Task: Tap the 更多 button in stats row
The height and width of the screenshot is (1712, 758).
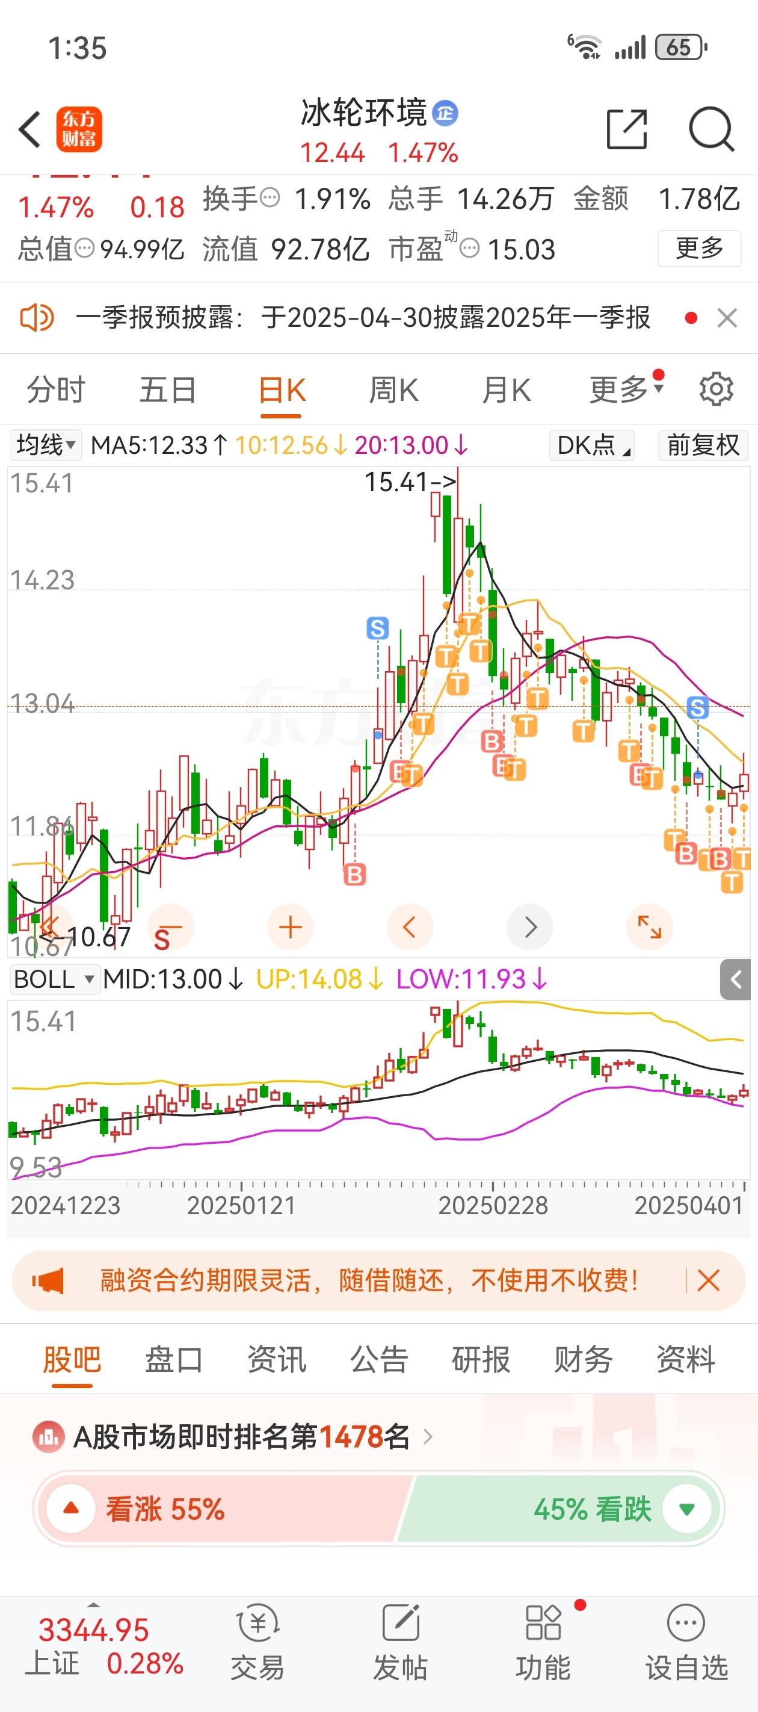Action: click(699, 248)
